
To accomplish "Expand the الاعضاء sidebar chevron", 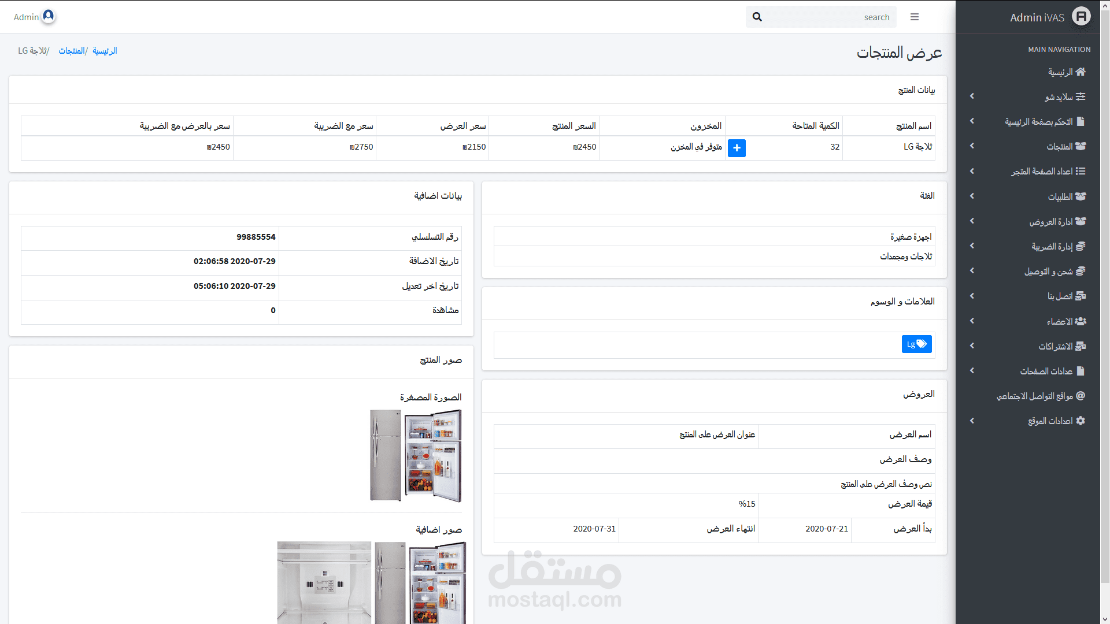I will [x=972, y=321].
